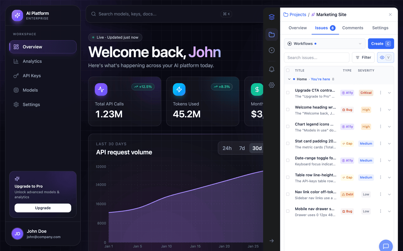Select the 24h range button

(x=227, y=148)
